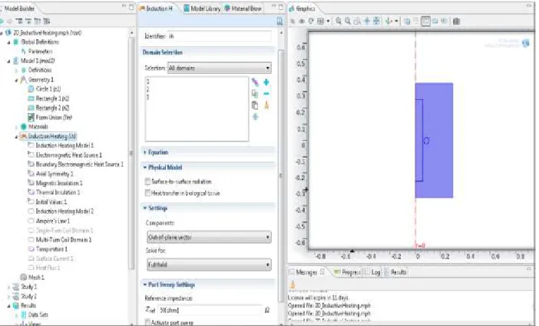The width and height of the screenshot is (539, 326).
Task: Switch to the Material Browser tab
Action: click(243, 8)
